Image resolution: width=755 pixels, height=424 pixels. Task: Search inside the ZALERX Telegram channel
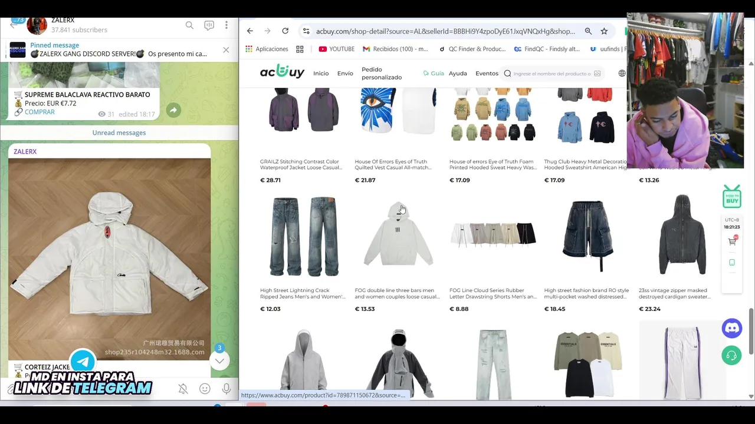[x=189, y=25]
